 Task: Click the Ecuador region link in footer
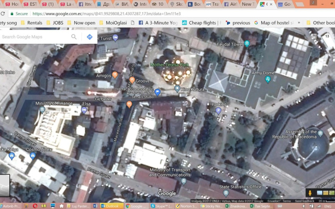point(273,201)
